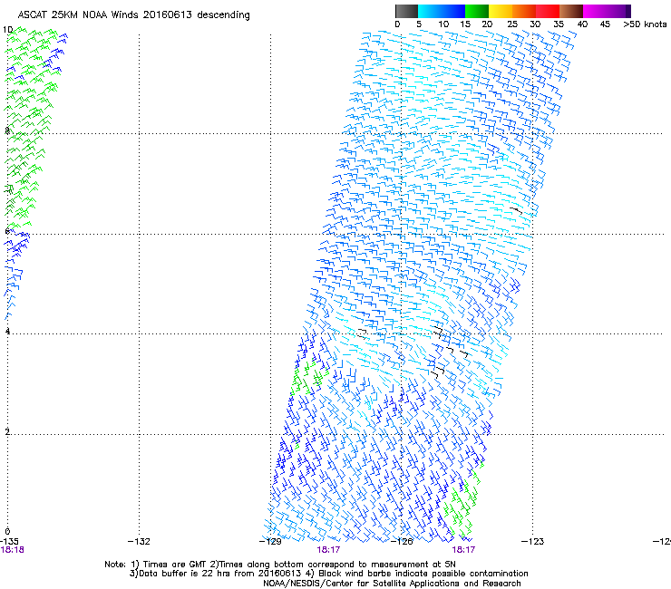671x589 pixels.
Task: Select the '30' legend label
Action: pyautogui.click(x=535, y=24)
